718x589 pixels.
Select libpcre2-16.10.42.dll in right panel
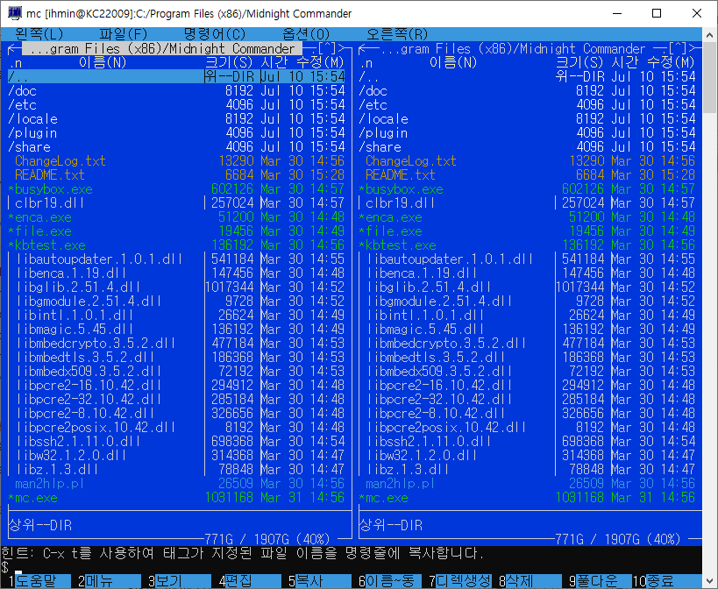(527, 386)
